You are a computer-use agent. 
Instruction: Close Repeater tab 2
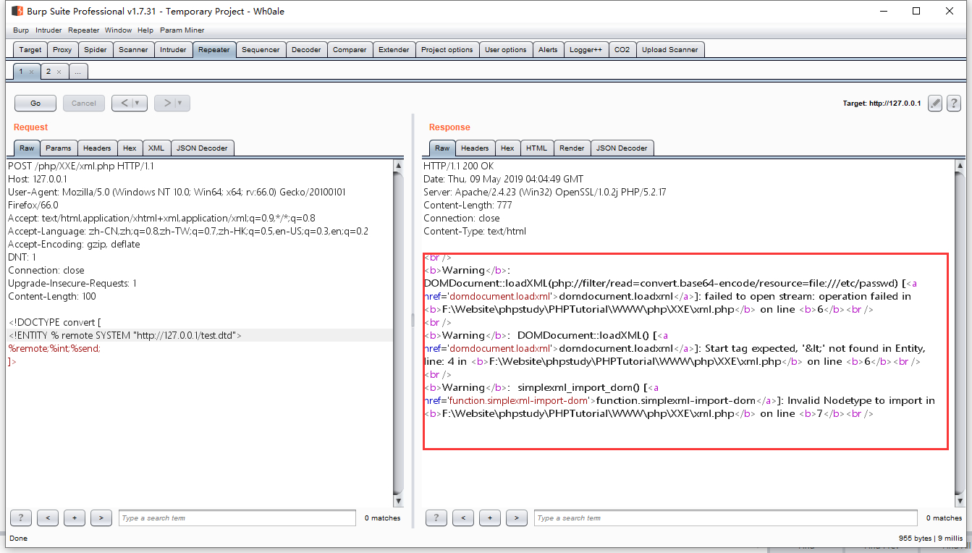click(x=59, y=72)
